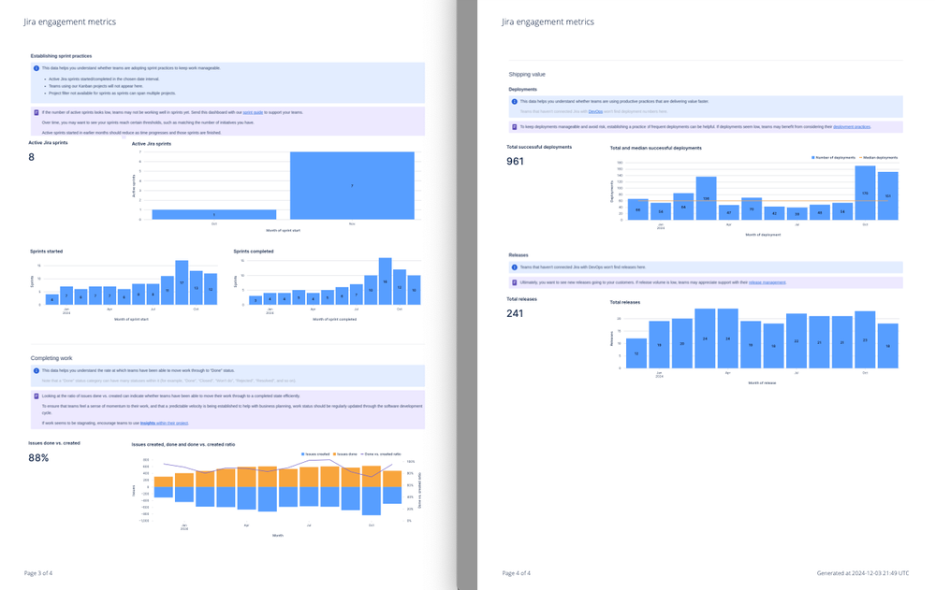Click the 170 bar in the deployments chart
This screenshot has width=935, height=590.
865,194
